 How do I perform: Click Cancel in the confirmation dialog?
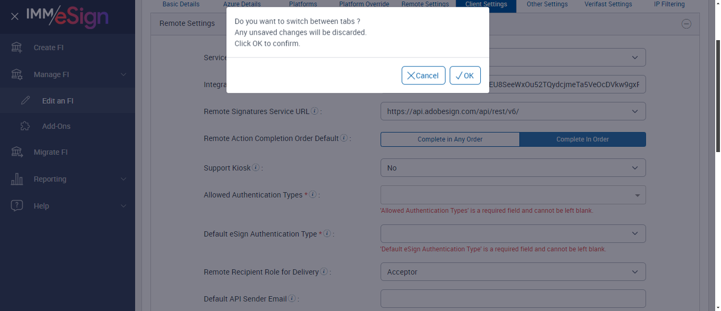[x=423, y=76]
